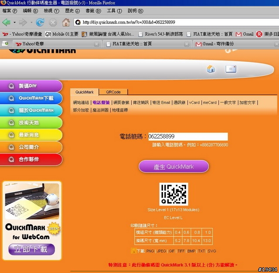Go to Firefox Home page icon

[66, 22]
